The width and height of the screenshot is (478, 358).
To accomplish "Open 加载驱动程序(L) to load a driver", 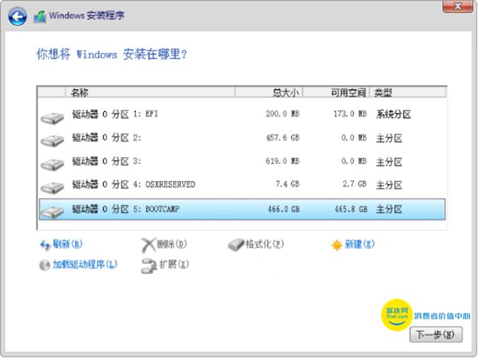I will tap(85, 264).
